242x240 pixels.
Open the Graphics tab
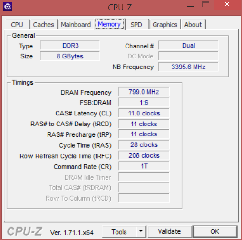165,25
